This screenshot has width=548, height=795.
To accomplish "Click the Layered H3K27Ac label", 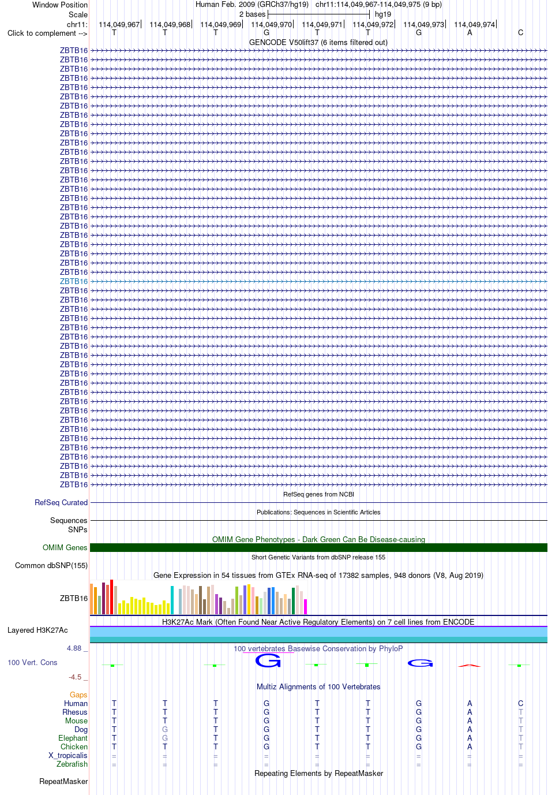I will (37, 630).
